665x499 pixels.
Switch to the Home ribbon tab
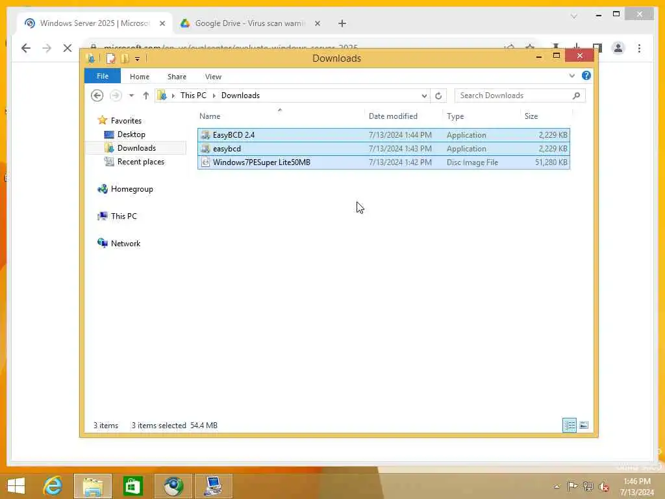click(139, 77)
